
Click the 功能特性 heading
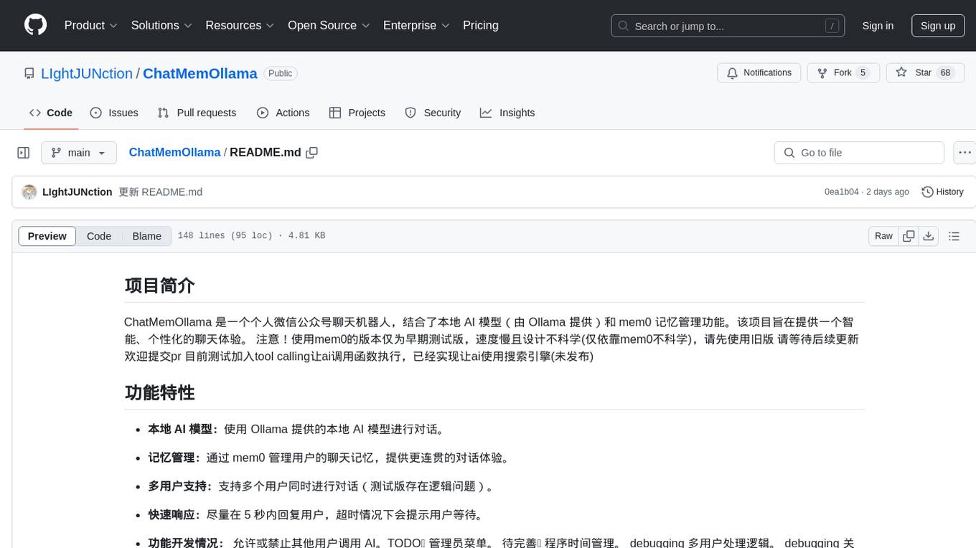159,393
